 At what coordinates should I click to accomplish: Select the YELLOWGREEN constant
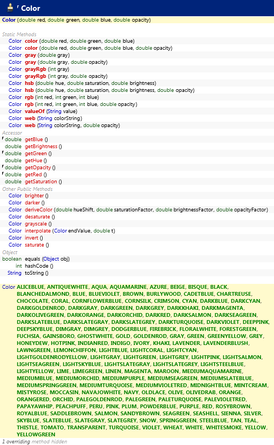36,435
